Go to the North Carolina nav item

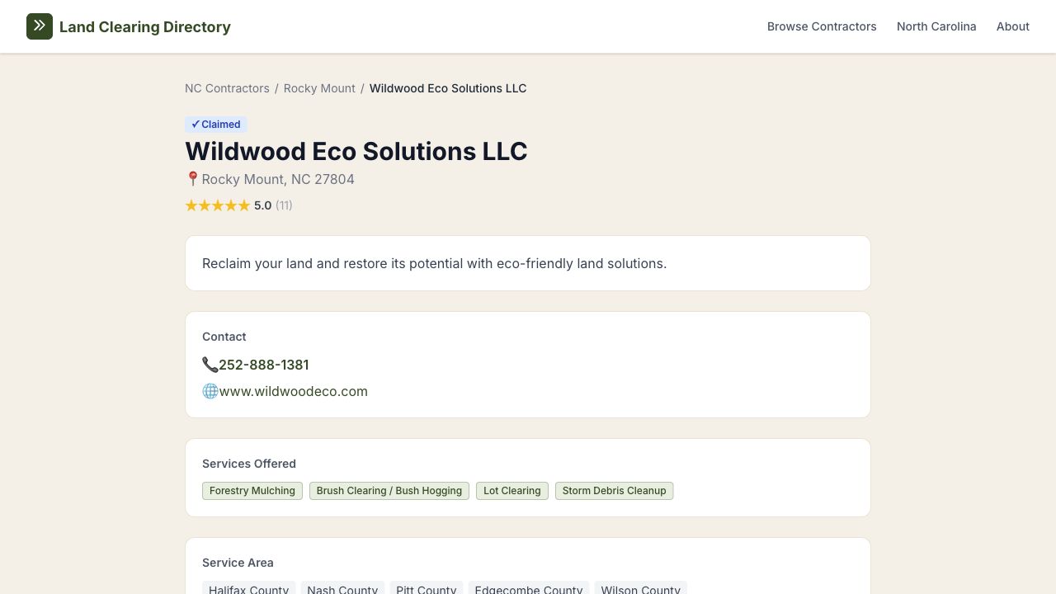(936, 26)
